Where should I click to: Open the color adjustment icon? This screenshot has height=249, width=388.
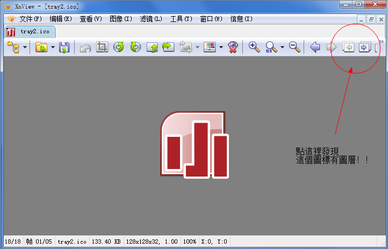point(210,47)
